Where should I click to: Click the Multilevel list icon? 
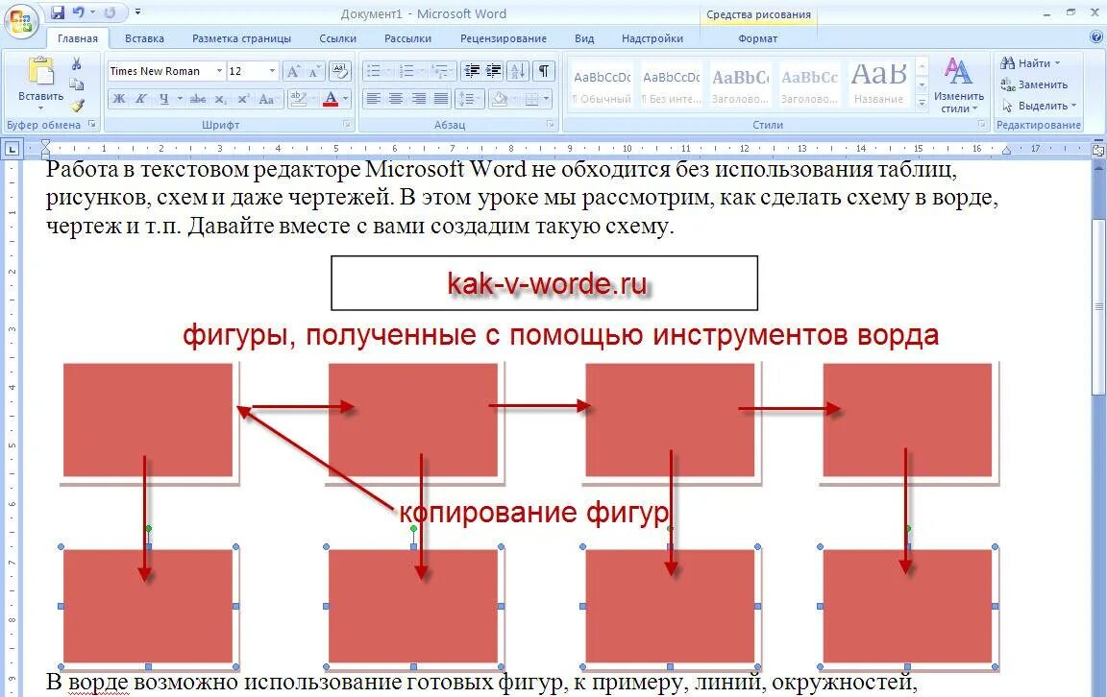coord(441,70)
